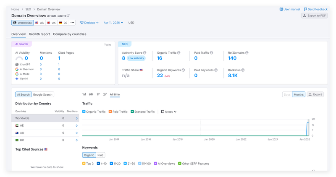This screenshot has height=177, width=336.
Task: Select Google Search distribution toggle
Action: coord(43,94)
